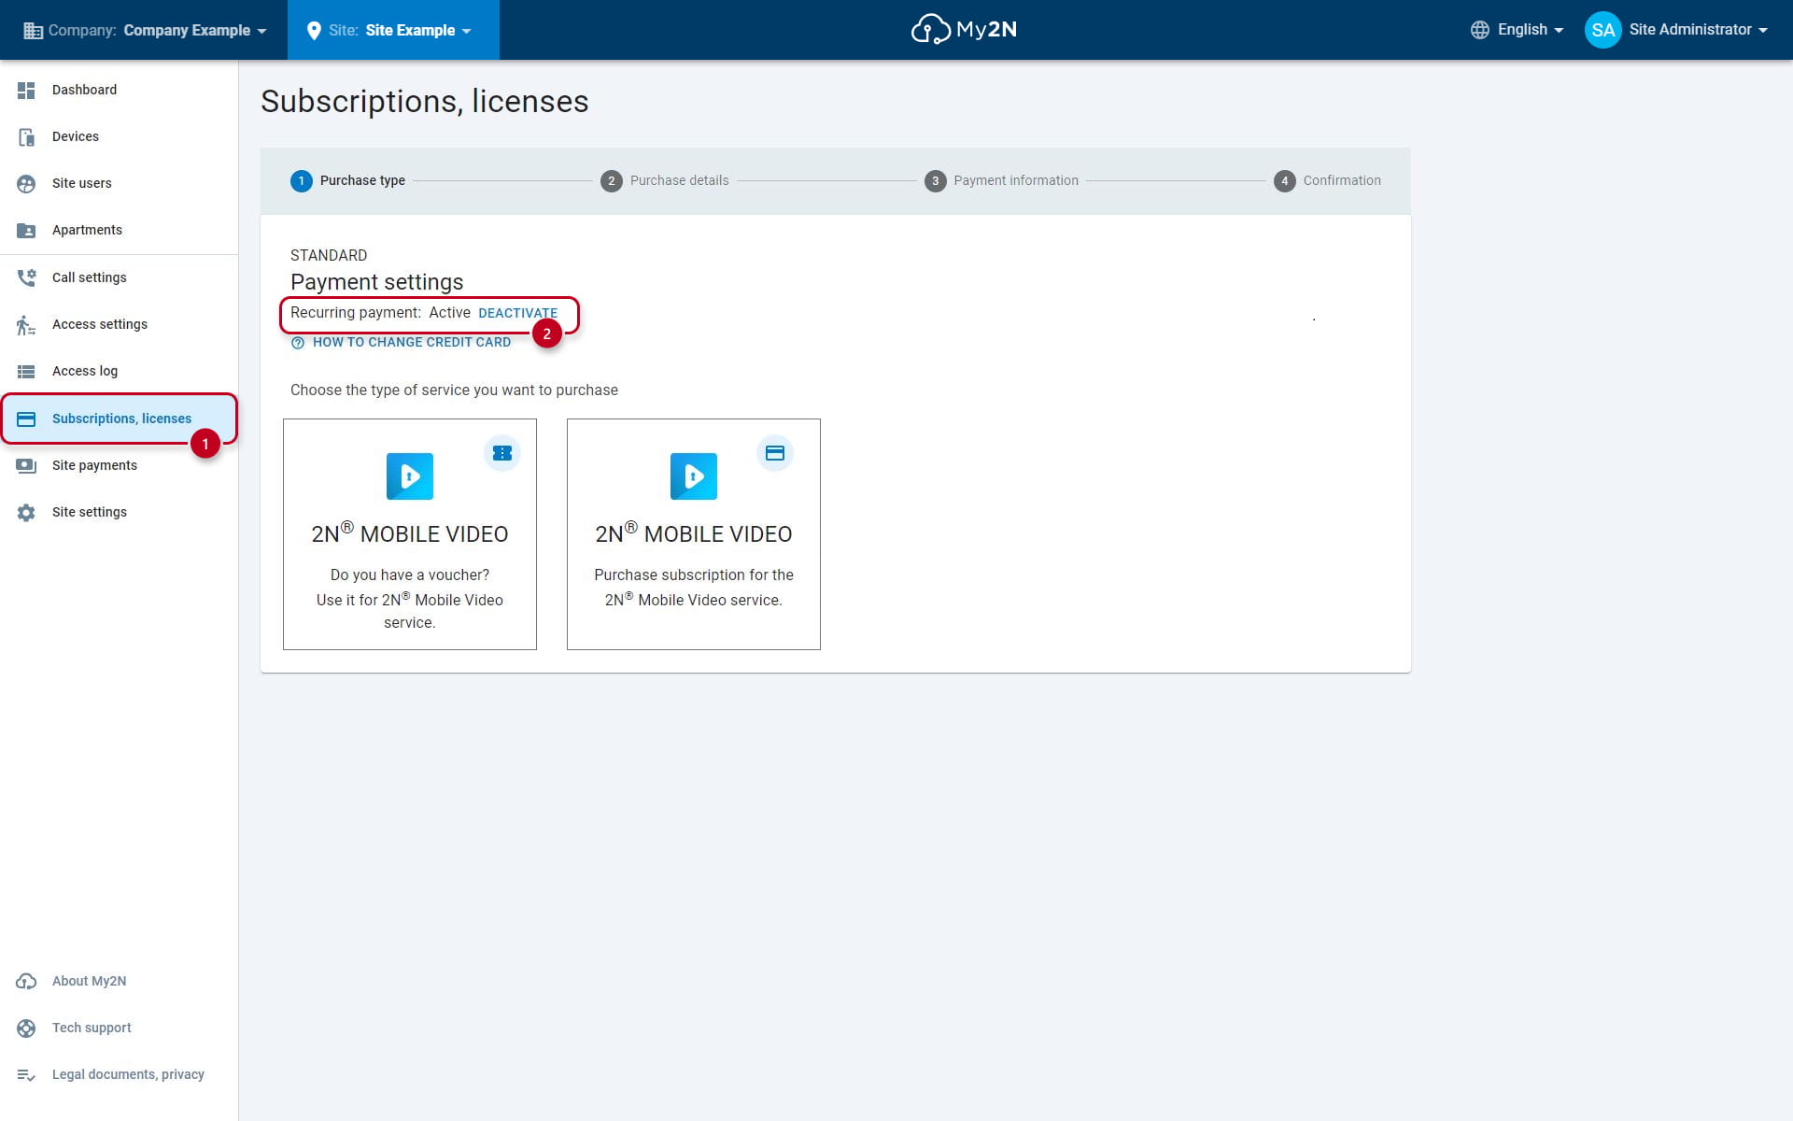
Task: Click the Access log list icon
Action: (x=26, y=371)
